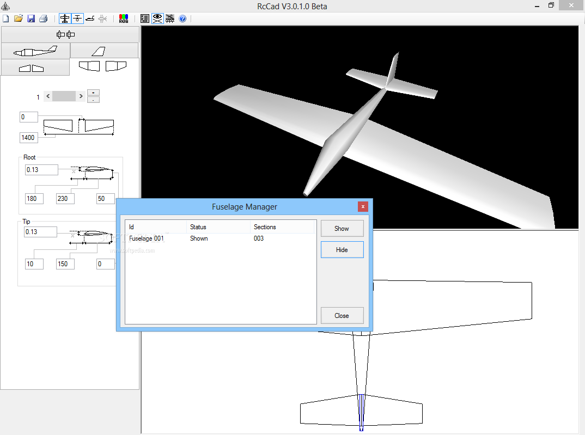The height and width of the screenshot is (435, 585).
Task: Click the Id column header
Action: click(156, 227)
